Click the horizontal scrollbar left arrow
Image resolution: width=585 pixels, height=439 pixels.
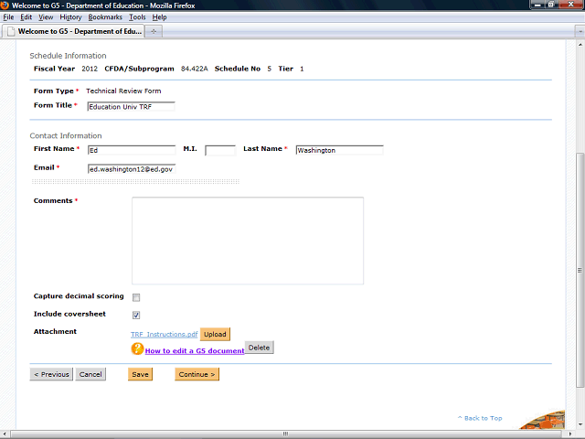tap(5, 434)
